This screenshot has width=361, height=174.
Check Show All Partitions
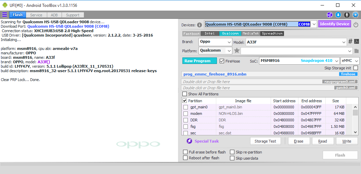point(185,94)
